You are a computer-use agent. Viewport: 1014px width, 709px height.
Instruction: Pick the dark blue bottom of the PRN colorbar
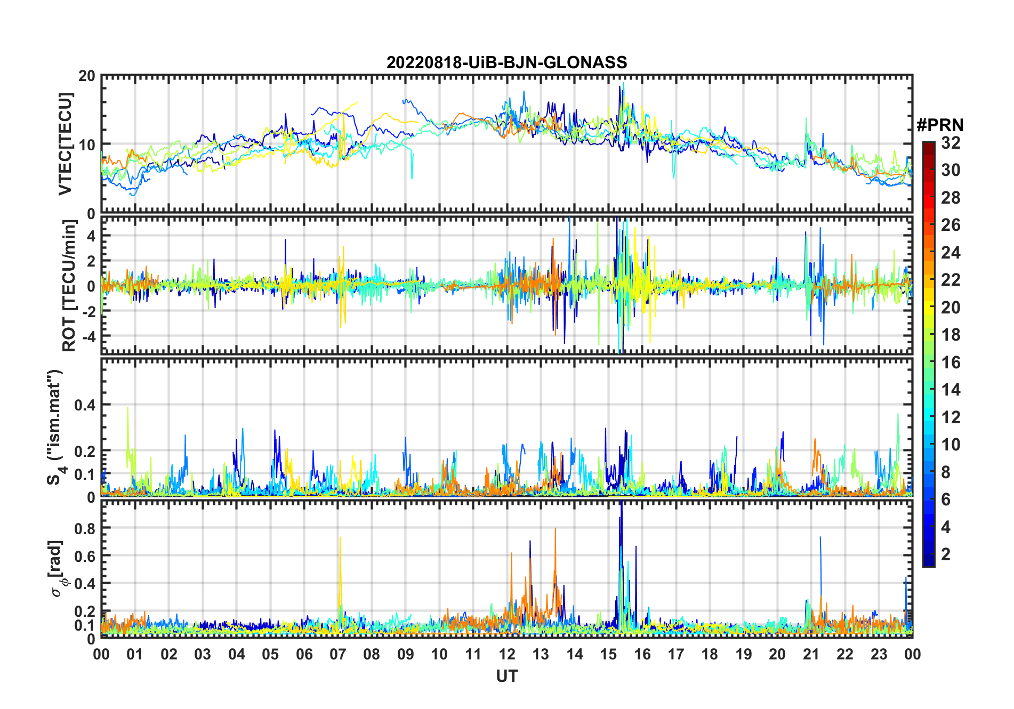928,562
